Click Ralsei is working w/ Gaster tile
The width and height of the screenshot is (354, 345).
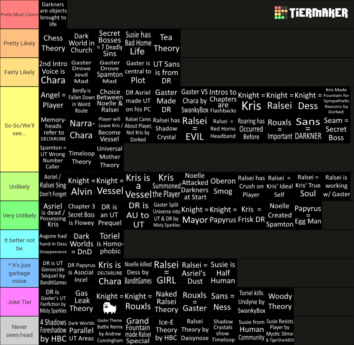(336, 186)
